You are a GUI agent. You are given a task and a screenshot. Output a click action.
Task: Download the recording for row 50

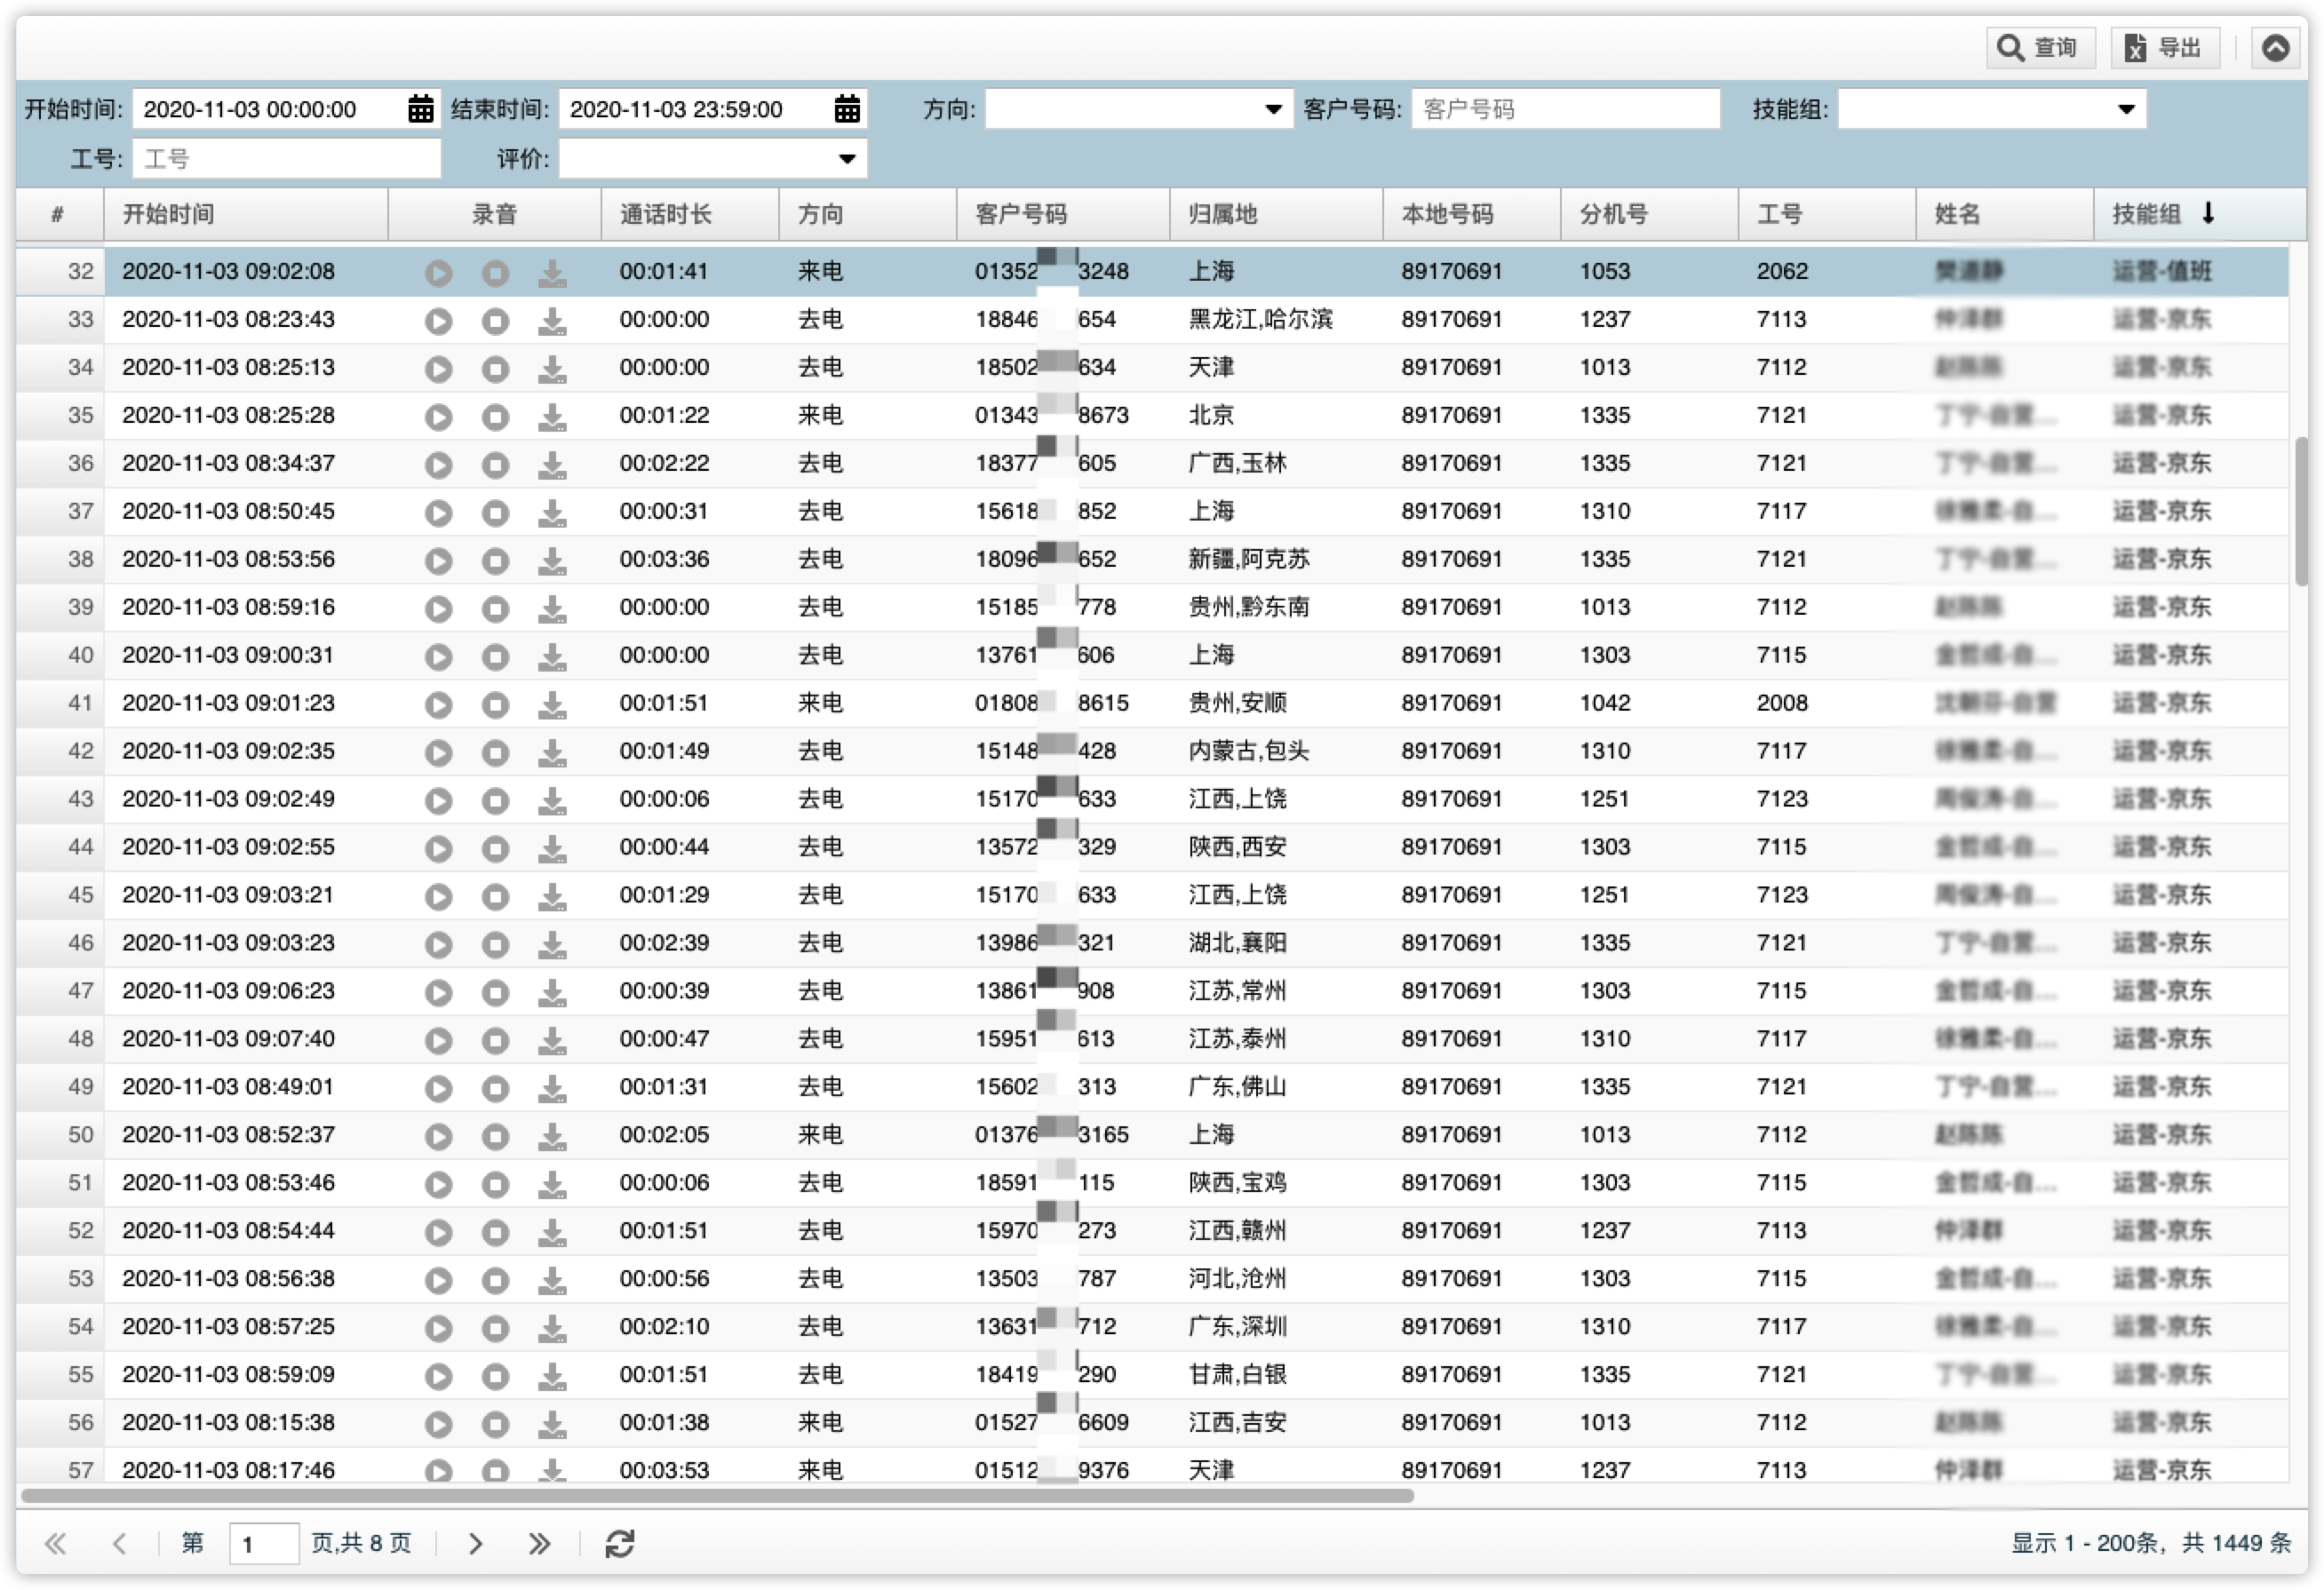tap(552, 1137)
